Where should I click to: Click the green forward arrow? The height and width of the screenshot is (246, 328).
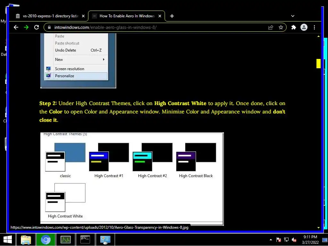26,28
